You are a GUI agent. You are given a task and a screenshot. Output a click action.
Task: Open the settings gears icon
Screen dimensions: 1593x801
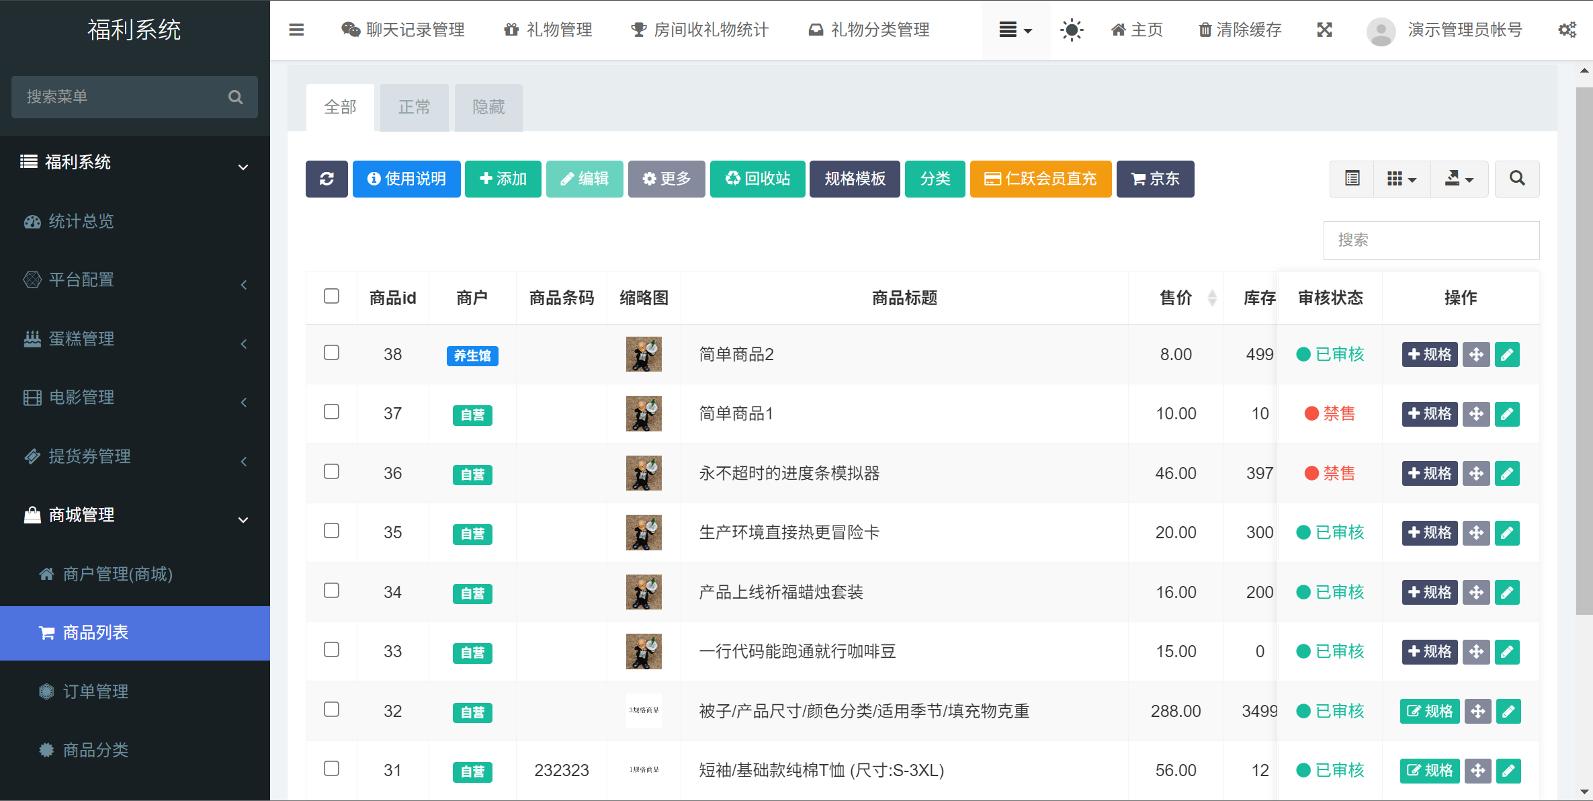1567,30
